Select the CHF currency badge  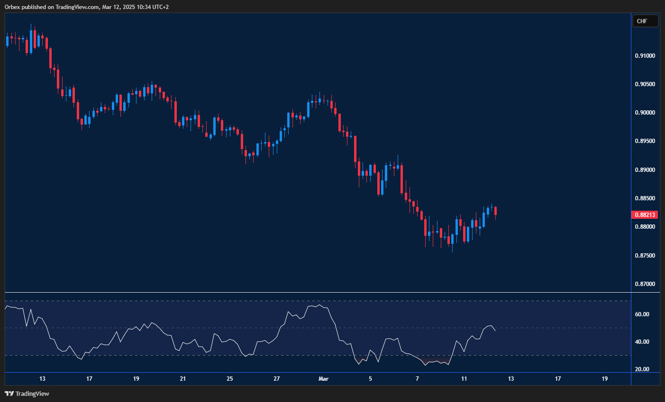(645, 21)
